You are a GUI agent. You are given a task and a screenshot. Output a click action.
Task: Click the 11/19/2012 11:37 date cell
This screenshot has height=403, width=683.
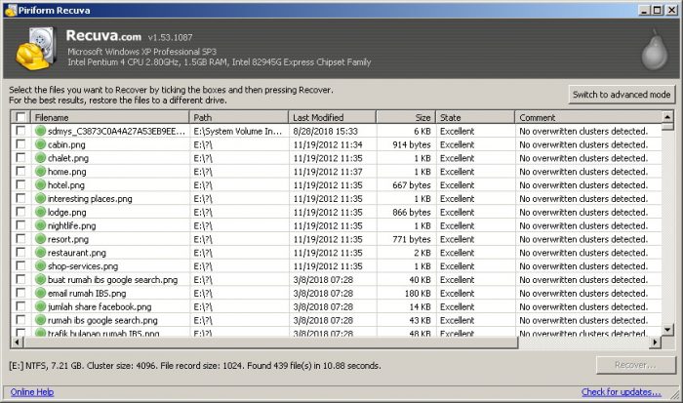[328, 172]
